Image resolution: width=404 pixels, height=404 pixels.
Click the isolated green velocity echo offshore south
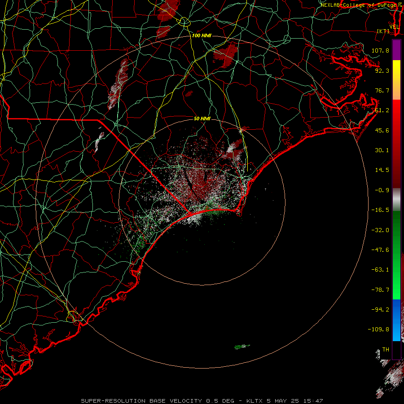click(x=242, y=347)
